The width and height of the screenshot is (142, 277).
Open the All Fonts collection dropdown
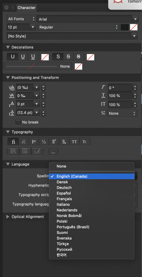click(x=21, y=19)
